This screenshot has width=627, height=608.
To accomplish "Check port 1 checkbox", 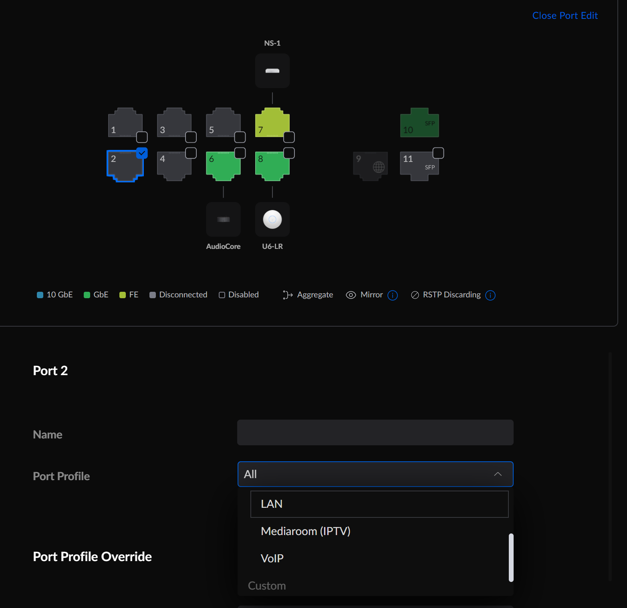I will [142, 137].
